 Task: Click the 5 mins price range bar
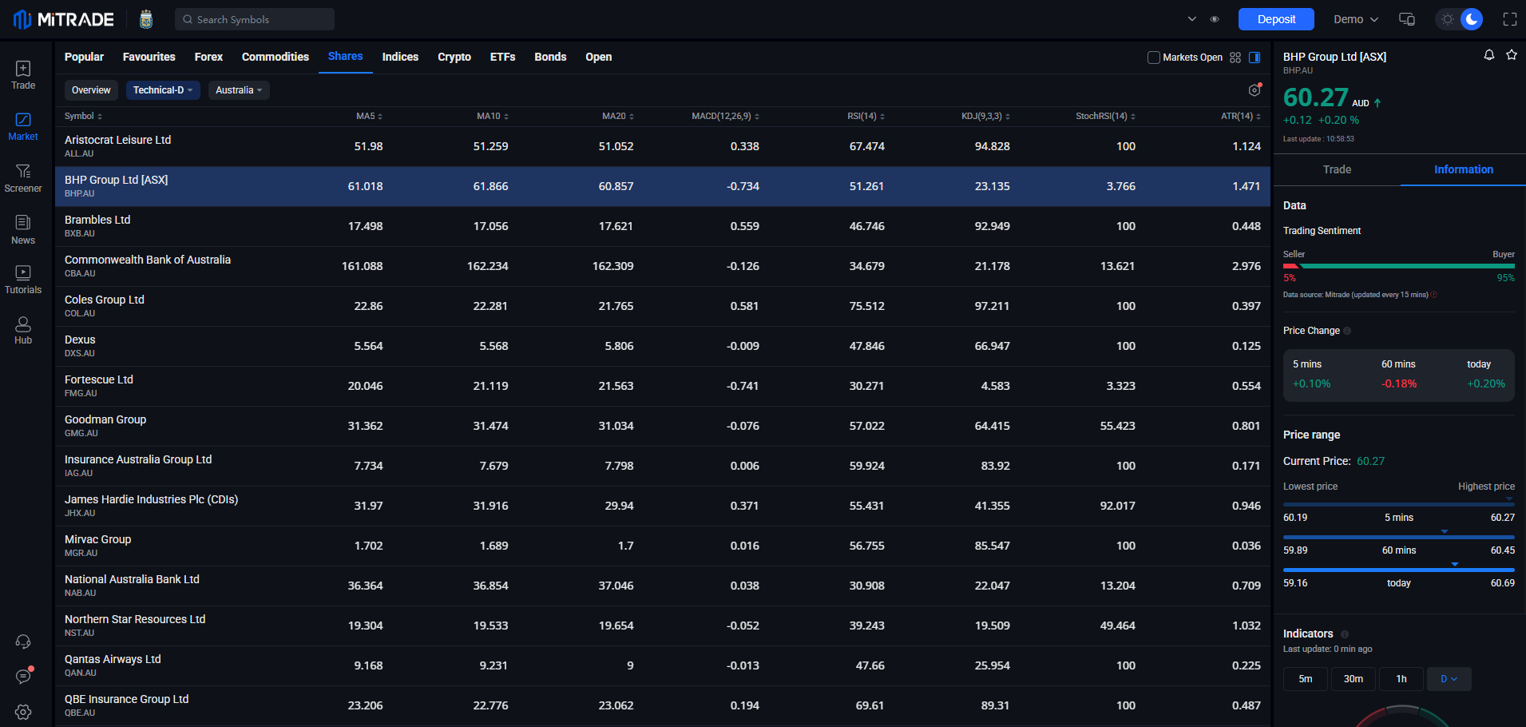[x=1399, y=504]
